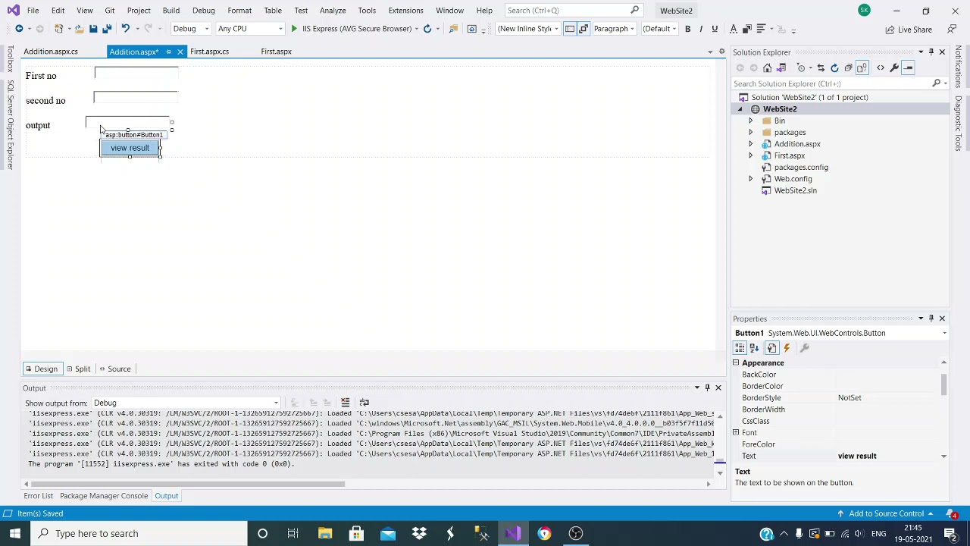Toggle Categorized view in Properties panel

[x=740, y=348]
